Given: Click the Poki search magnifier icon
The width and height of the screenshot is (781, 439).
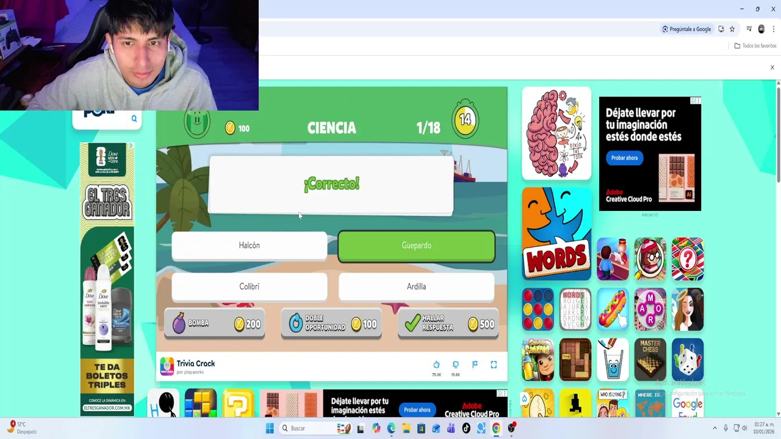Looking at the screenshot, I should (134, 118).
